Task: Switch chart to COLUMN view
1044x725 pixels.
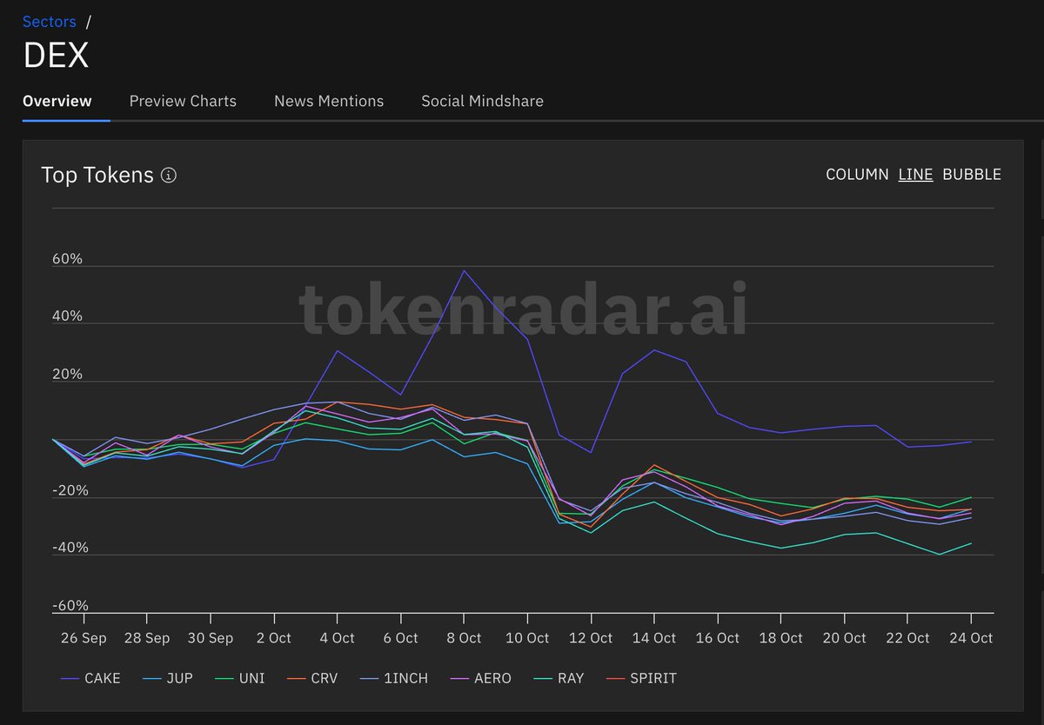Action: pyautogui.click(x=857, y=175)
